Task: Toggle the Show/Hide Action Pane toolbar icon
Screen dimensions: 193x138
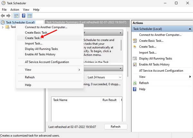Action: pos(30,15)
